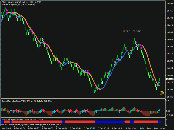
Task: Click the 1.6340 price axis label
Action: [x=170, y=47]
